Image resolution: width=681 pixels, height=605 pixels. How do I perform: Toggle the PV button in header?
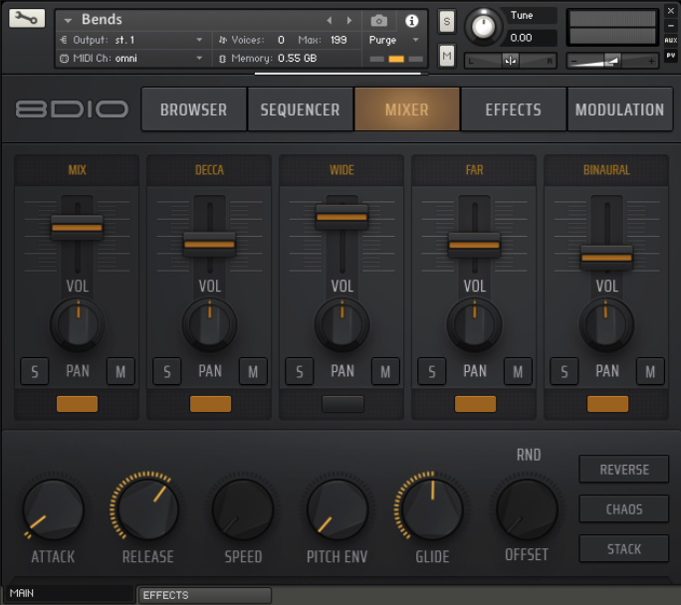coord(671,55)
